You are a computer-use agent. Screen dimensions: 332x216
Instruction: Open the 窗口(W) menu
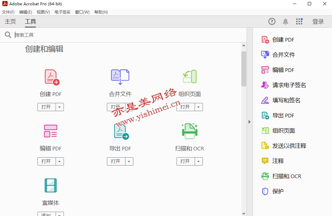pyautogui.click(x=82, y=12)
